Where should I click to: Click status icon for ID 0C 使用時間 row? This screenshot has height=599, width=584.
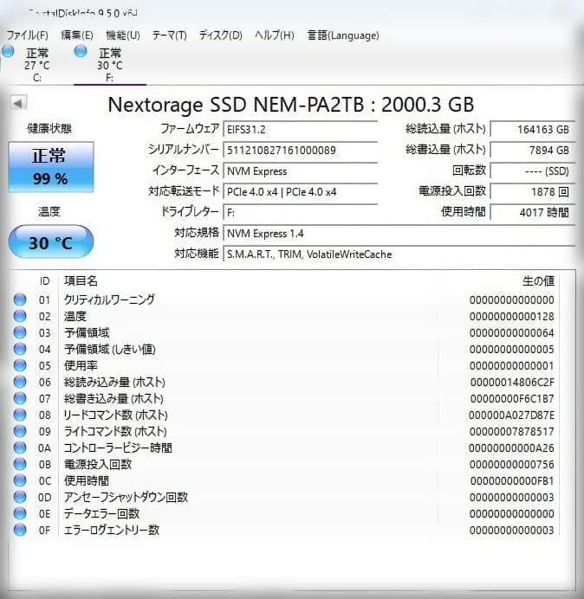click(20, 480)
